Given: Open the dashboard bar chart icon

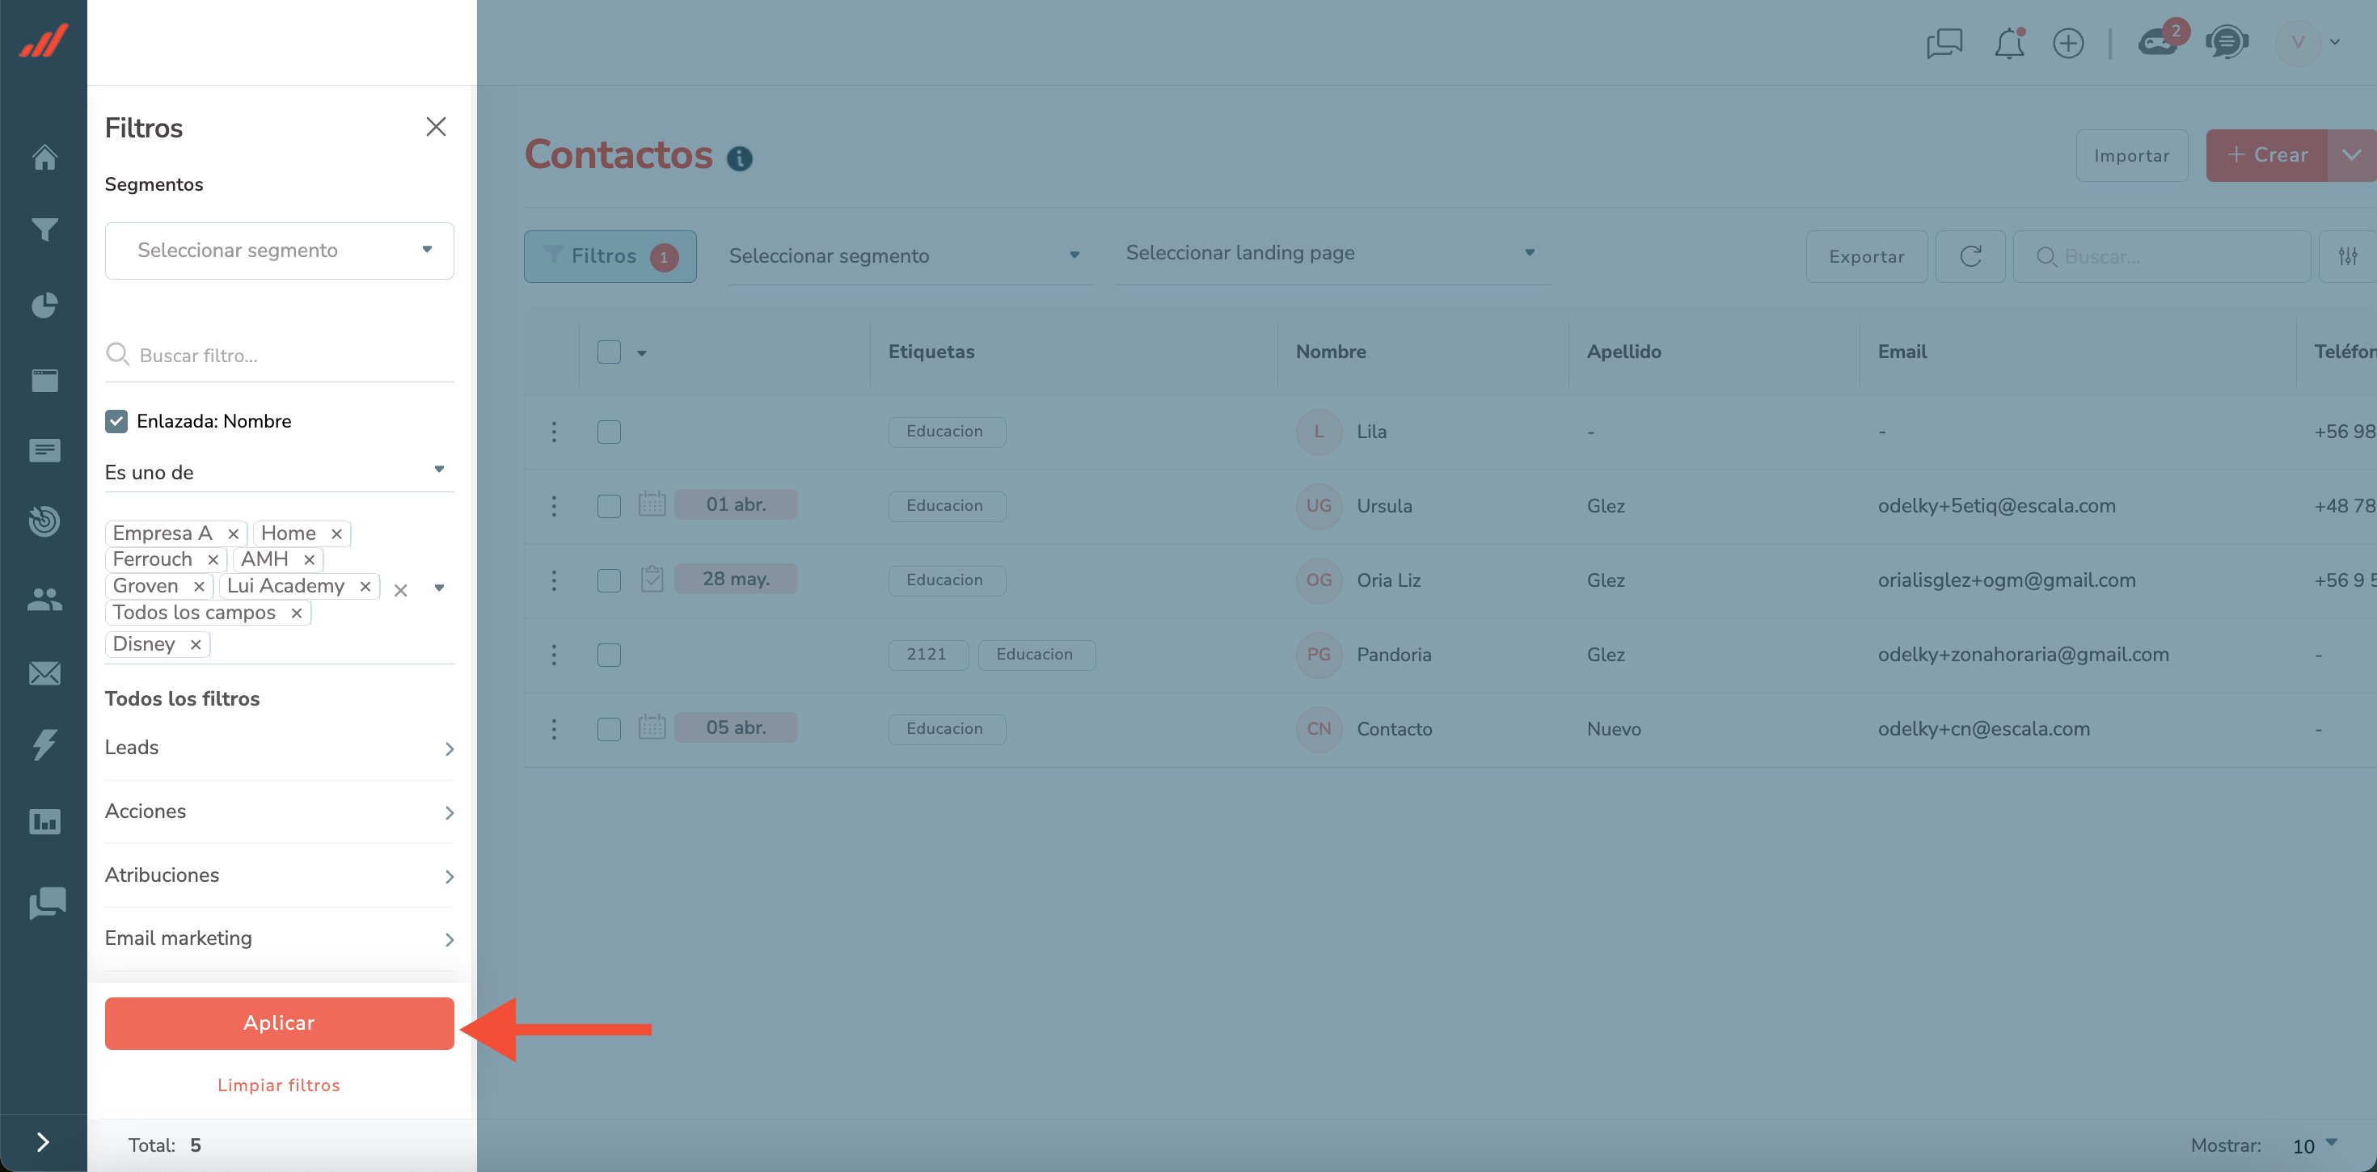Looking at the screenshot, I should coord(44,821).
